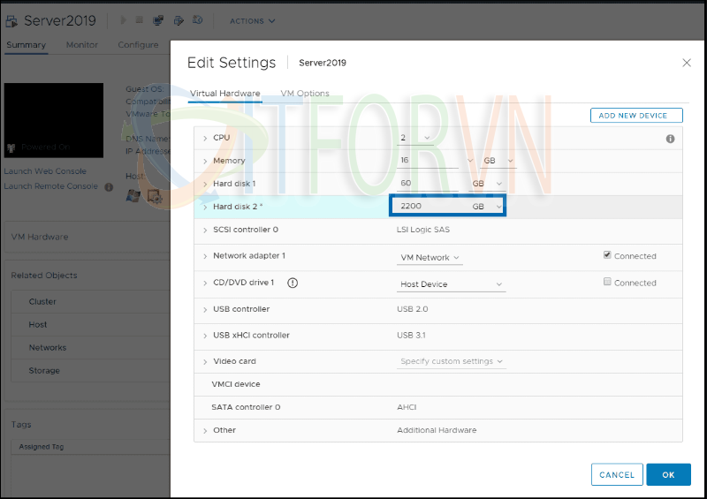
Task: Click the Power Off stop icon
Action: 140,19
